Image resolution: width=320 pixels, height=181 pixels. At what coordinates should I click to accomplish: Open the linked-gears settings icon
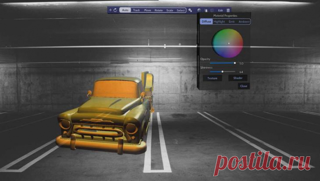(x=190, y=10)
